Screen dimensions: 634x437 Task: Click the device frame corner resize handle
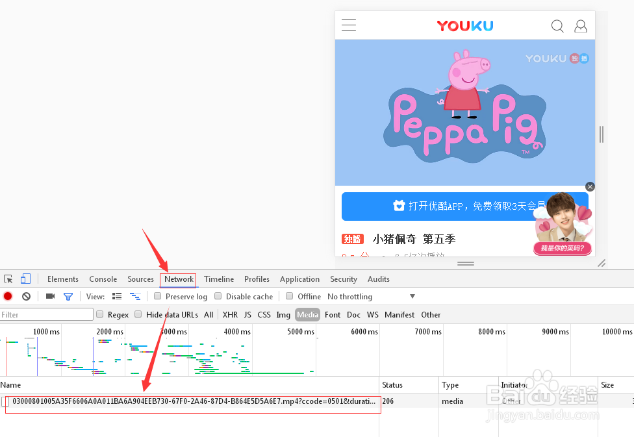602,263
